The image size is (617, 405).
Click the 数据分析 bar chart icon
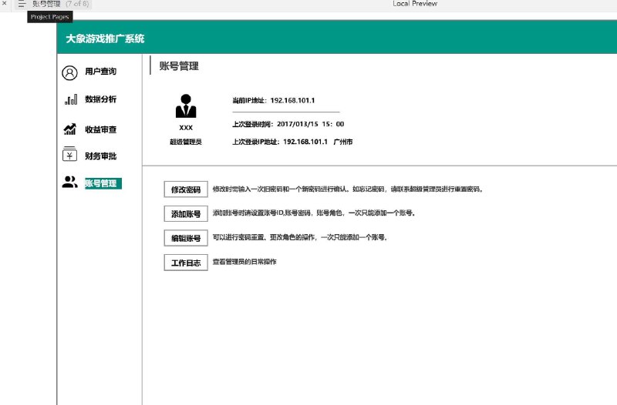coord(71,100)
